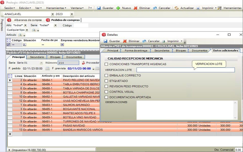Click the Guardar save icon in the main toolbar
243x152 pixels.
click(99, 8)
